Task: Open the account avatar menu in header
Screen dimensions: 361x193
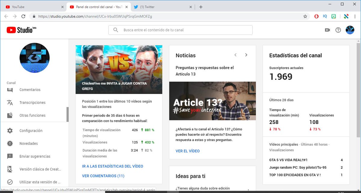Action: (x=350, y=30)
